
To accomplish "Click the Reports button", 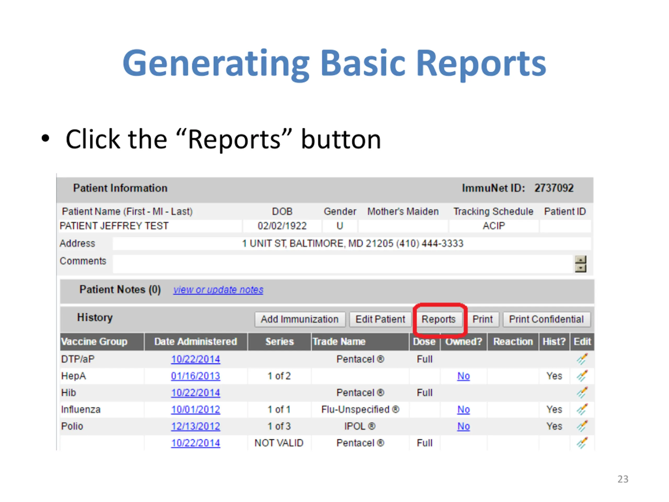I will coord(438,319).
